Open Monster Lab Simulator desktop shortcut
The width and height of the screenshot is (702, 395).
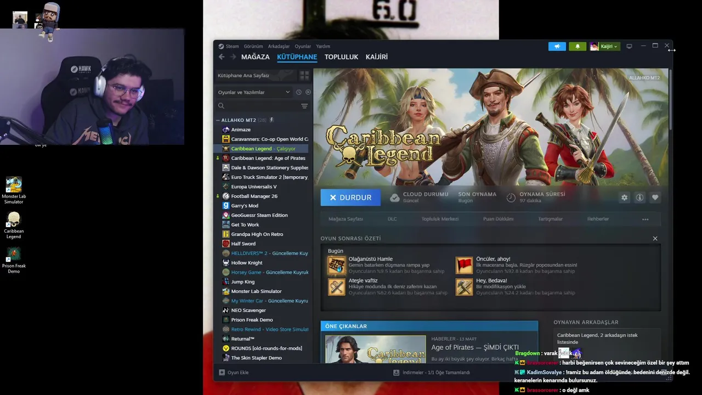pos(14,190)
